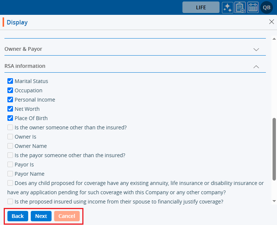Close the Display panel with X
The image size is (277, 225).
(271, 22)
